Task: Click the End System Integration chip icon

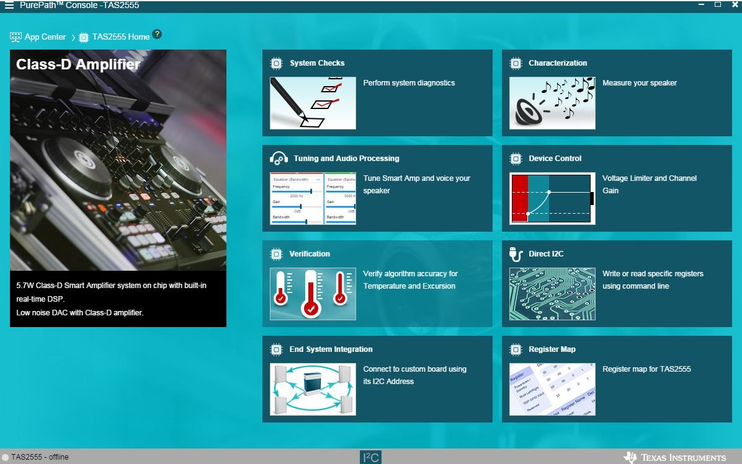Action: point(276,349)
